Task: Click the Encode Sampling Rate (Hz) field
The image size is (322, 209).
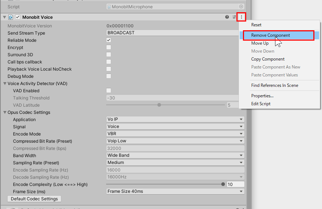Action: pos(175,170)
